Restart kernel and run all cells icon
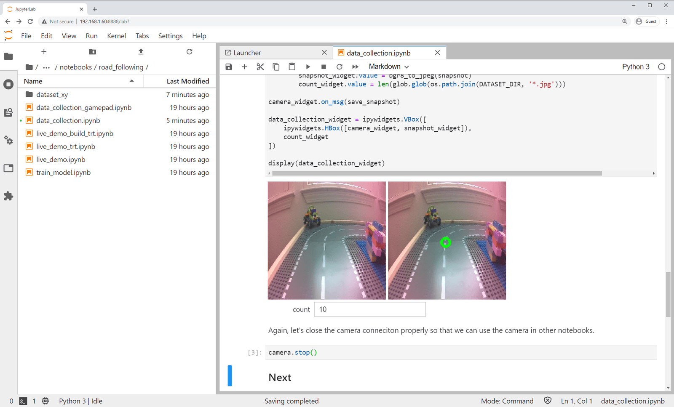 click(355, 67)
